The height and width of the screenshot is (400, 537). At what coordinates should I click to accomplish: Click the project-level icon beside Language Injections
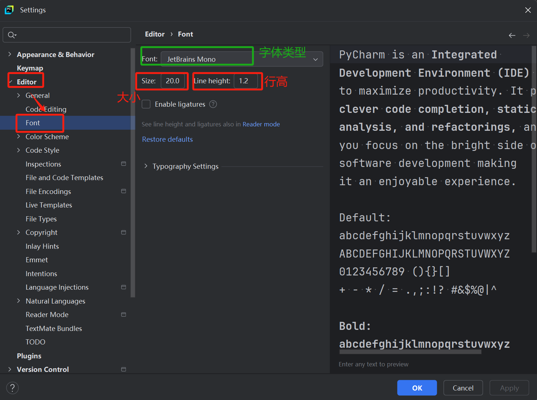point(124,287)
